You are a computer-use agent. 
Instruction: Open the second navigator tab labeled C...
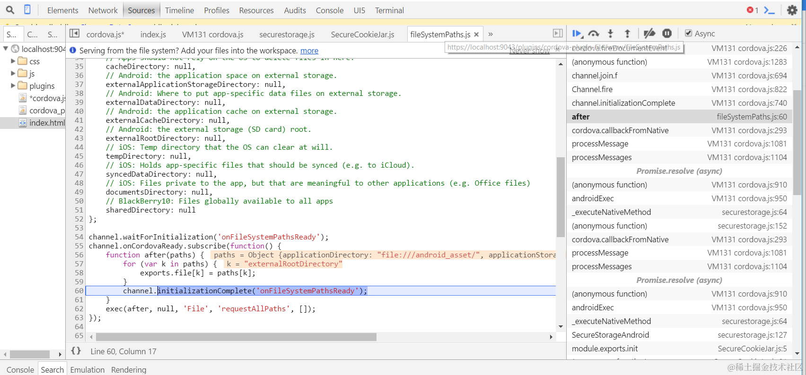pos(32,34)
